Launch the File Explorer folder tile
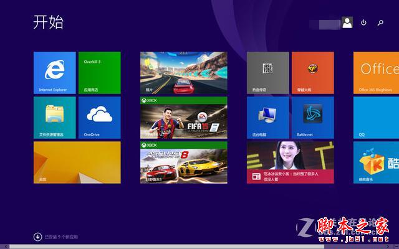The width and height of the screenshot is (399, 249). coord(55,118)
